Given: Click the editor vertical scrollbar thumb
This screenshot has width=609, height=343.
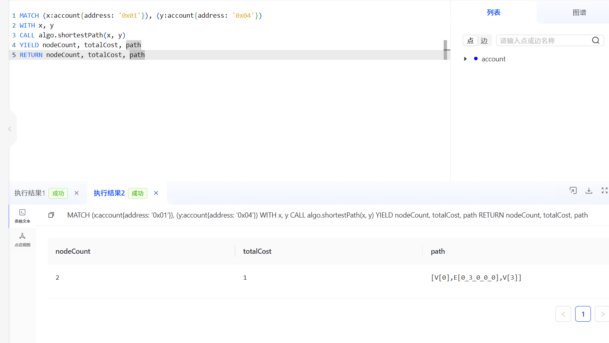Looking at the screenshot, I should (445, 50).
